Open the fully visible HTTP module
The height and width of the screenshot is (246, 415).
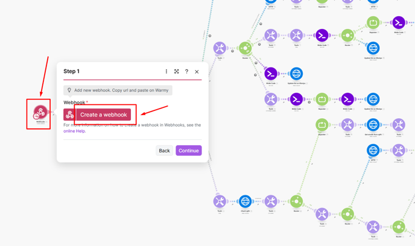pos(373,150)
